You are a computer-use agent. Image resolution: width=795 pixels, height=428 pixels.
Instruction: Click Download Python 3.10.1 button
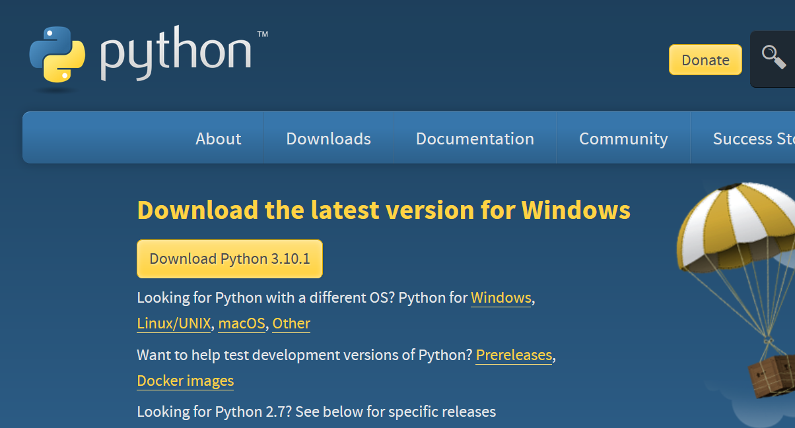coord(230,259)
